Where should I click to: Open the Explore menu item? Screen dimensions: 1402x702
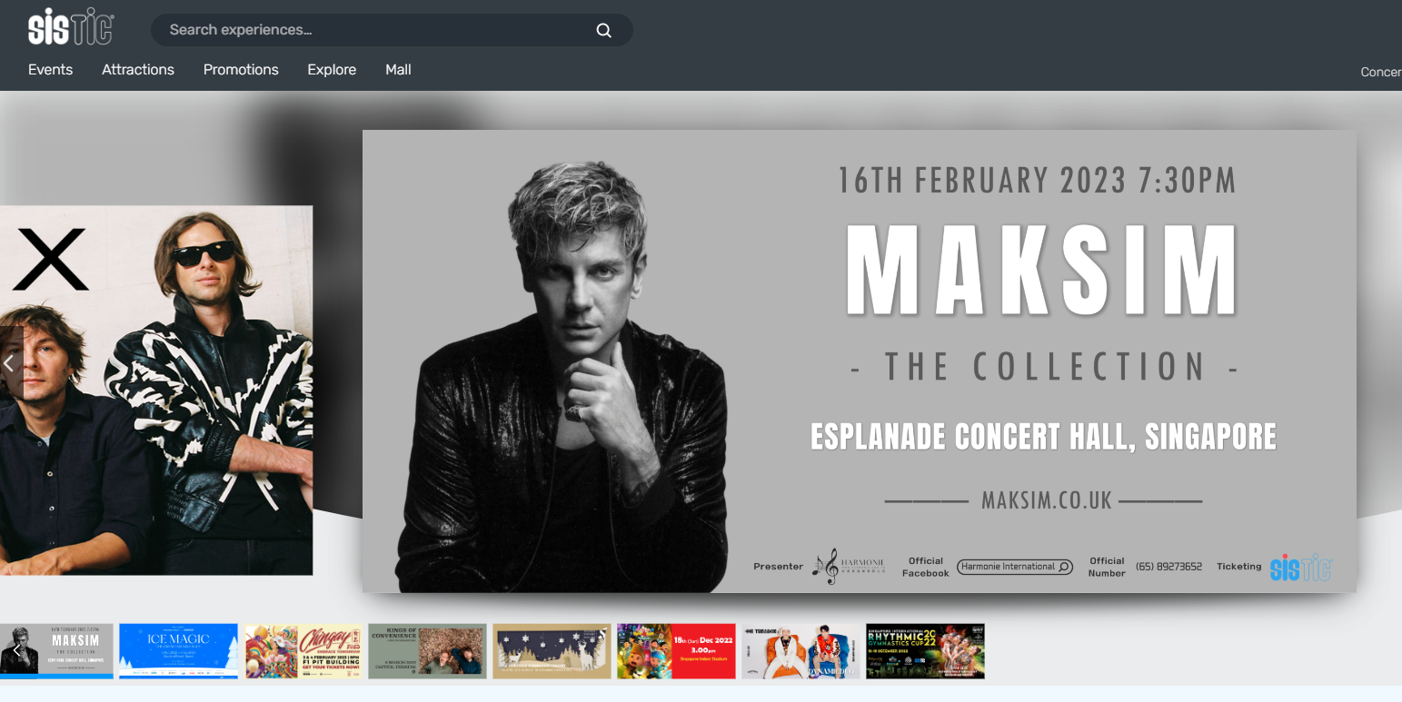(x=332, y=70)
